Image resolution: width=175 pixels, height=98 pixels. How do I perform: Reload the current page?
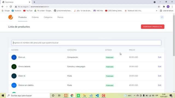click(11, 7)
